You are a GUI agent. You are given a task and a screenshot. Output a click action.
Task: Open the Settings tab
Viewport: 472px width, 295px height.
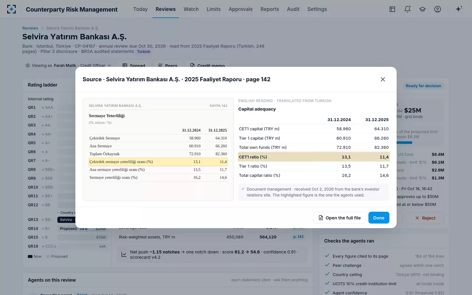[x=317, y=9]
